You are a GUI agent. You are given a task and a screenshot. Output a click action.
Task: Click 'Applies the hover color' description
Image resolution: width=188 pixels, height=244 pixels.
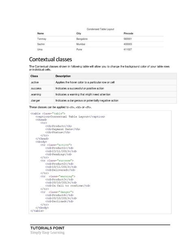[85, 82]
